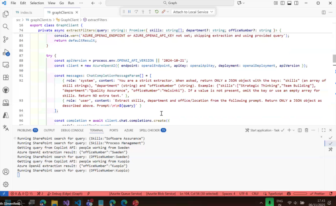
Task: Maximize the terminal panel size
Action: coord(324,130)
